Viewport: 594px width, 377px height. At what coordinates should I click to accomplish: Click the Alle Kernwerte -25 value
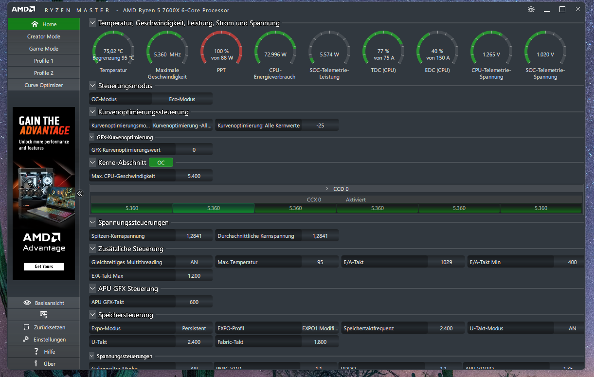click(x=320, y=126)
